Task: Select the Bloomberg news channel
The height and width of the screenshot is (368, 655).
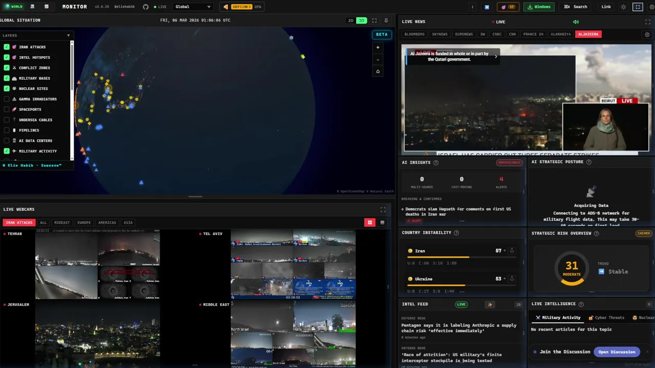Action: [414, 34]
